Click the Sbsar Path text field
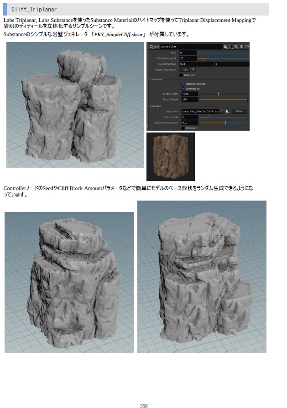Viewport: 287px width, 408px height. pos(200,111)
